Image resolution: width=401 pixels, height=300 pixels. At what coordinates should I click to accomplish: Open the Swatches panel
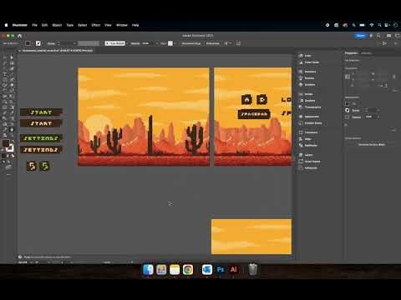tap(307, 72)
